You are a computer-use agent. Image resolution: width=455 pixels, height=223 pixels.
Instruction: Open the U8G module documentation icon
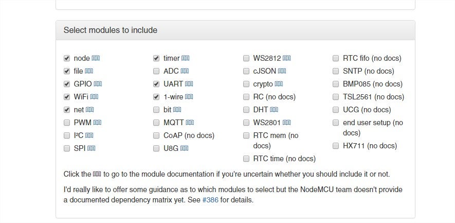pyautogui.click(x=185, y=148)
